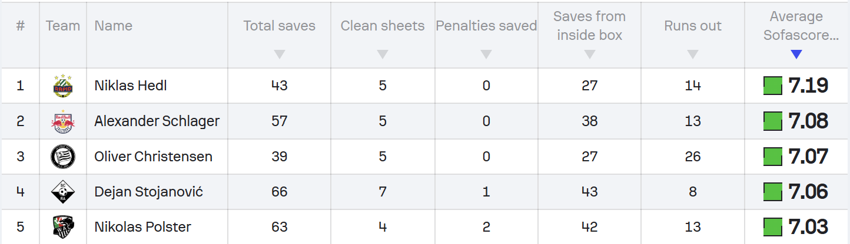850x244 pixels.
Task: Click the Name column header
Action: [113, 26]
